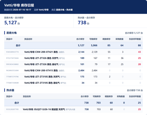Viewport: 147px width, 115px height.
Task: Click the red "43" in the CXW-200-XT421 row
Action: pos(139,52)
